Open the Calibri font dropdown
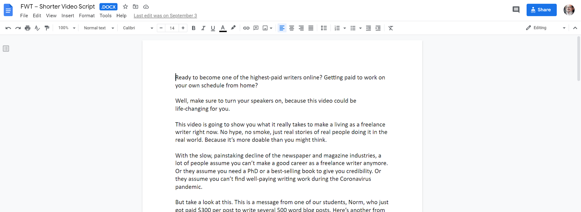 pos(138,28)
